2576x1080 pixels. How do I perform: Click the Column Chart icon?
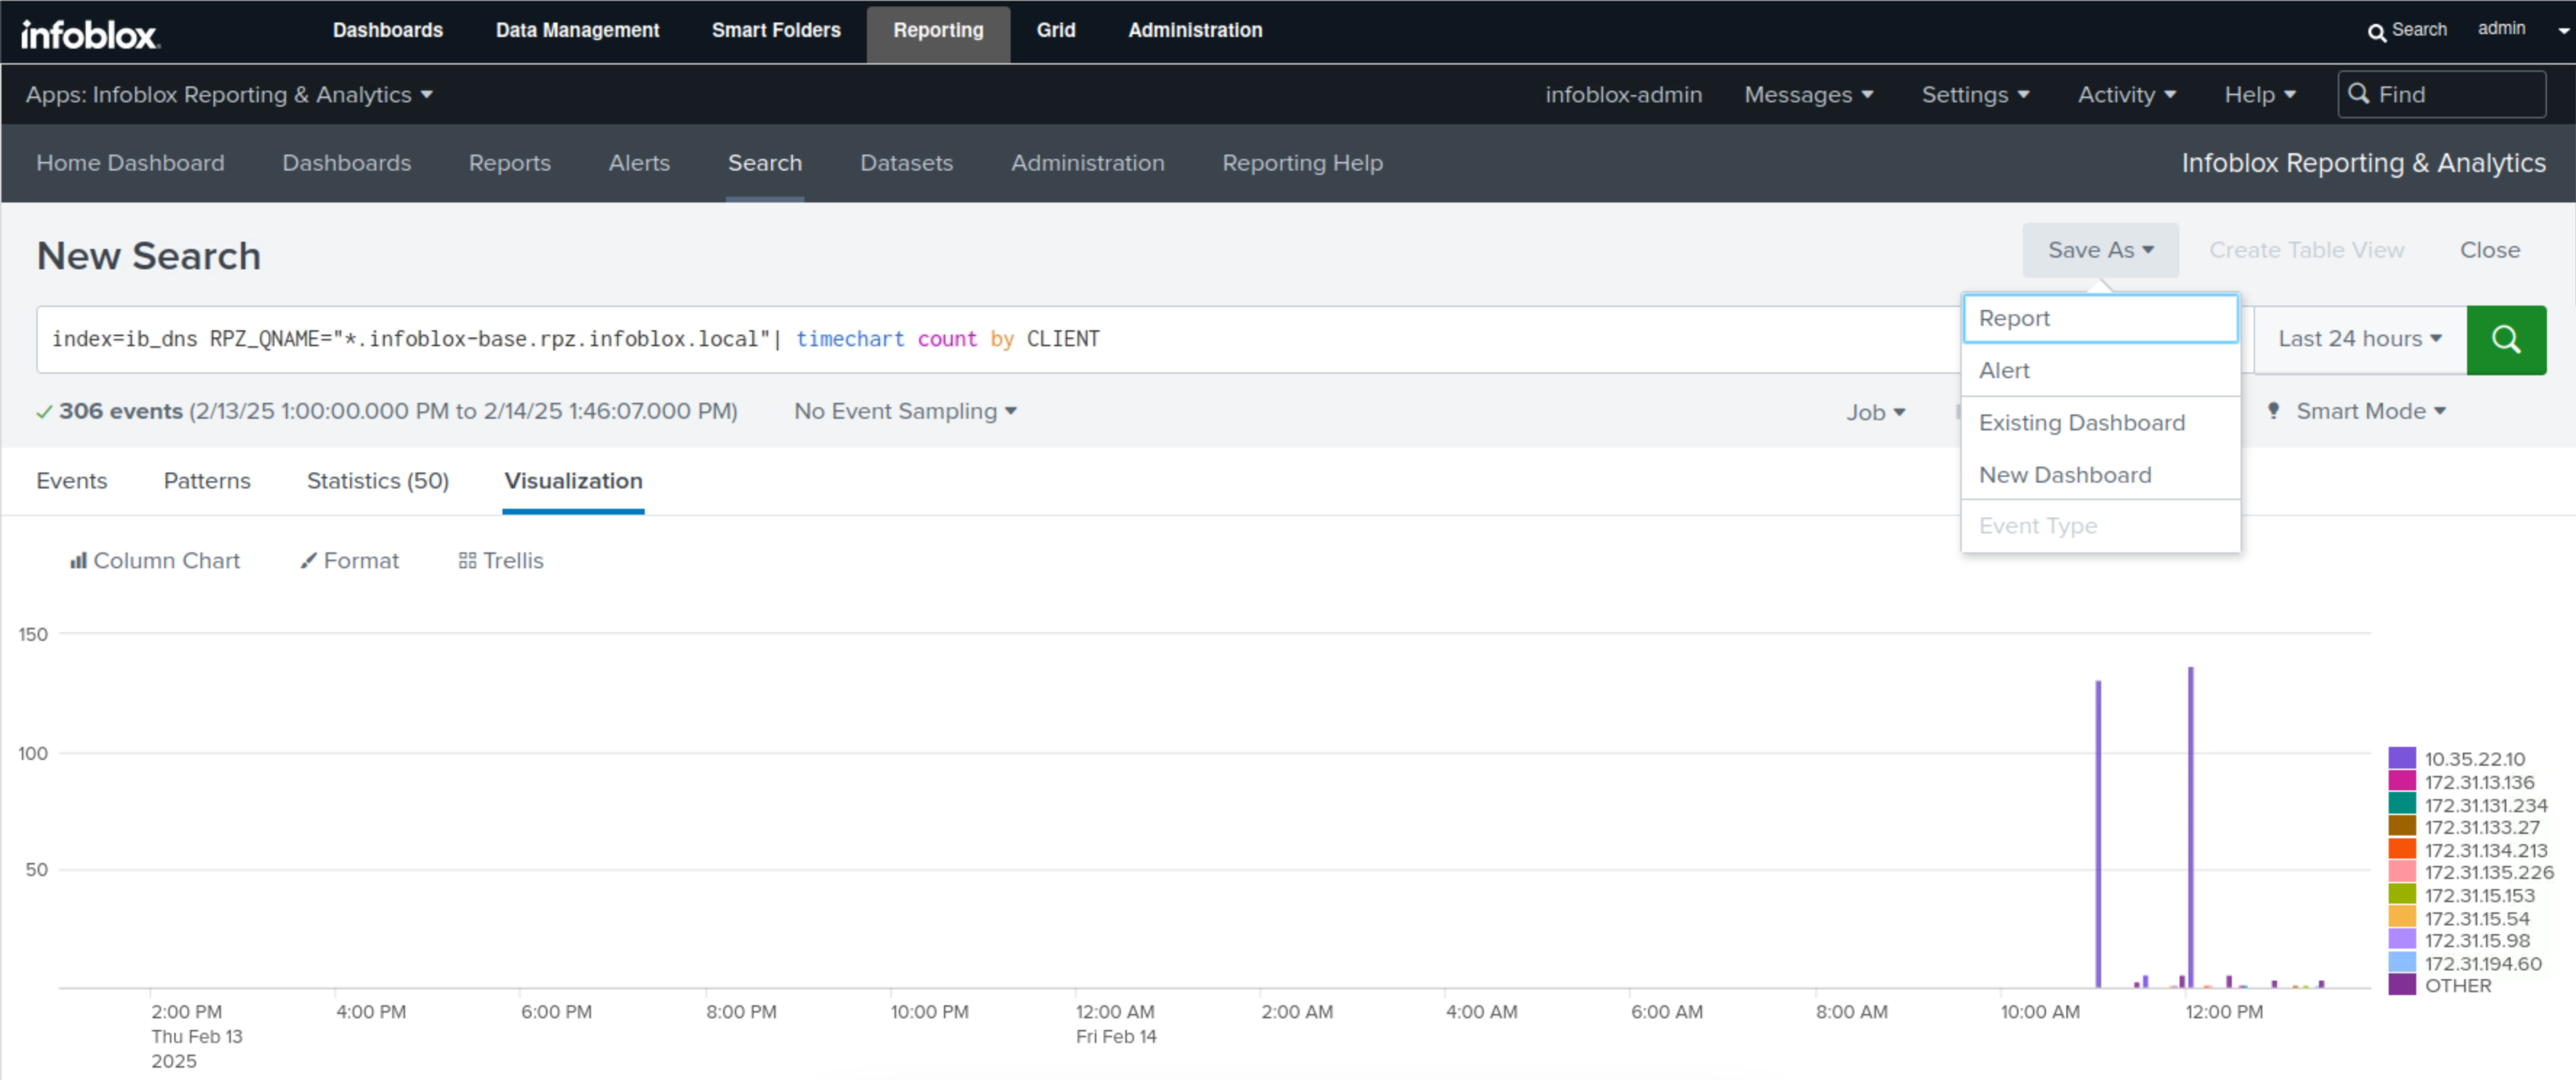[78, 561]
